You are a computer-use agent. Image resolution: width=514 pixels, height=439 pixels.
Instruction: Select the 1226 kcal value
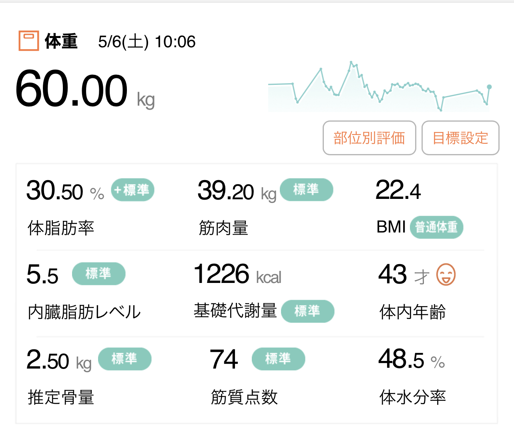click(237, 274)
